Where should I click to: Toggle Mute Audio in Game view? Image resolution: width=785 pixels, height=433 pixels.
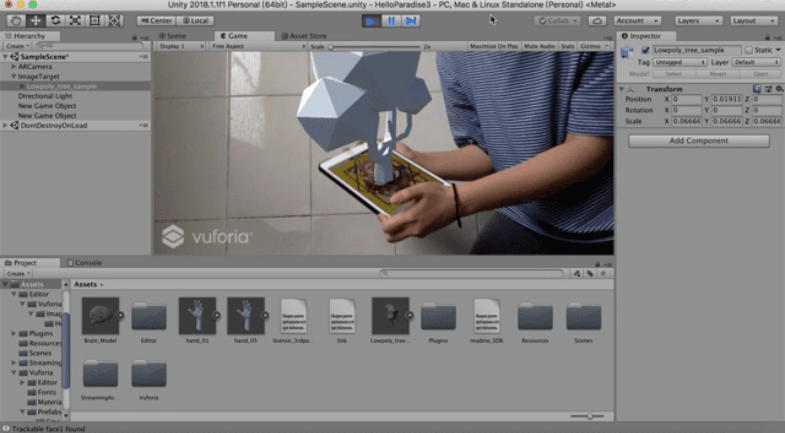click(539, 46)
